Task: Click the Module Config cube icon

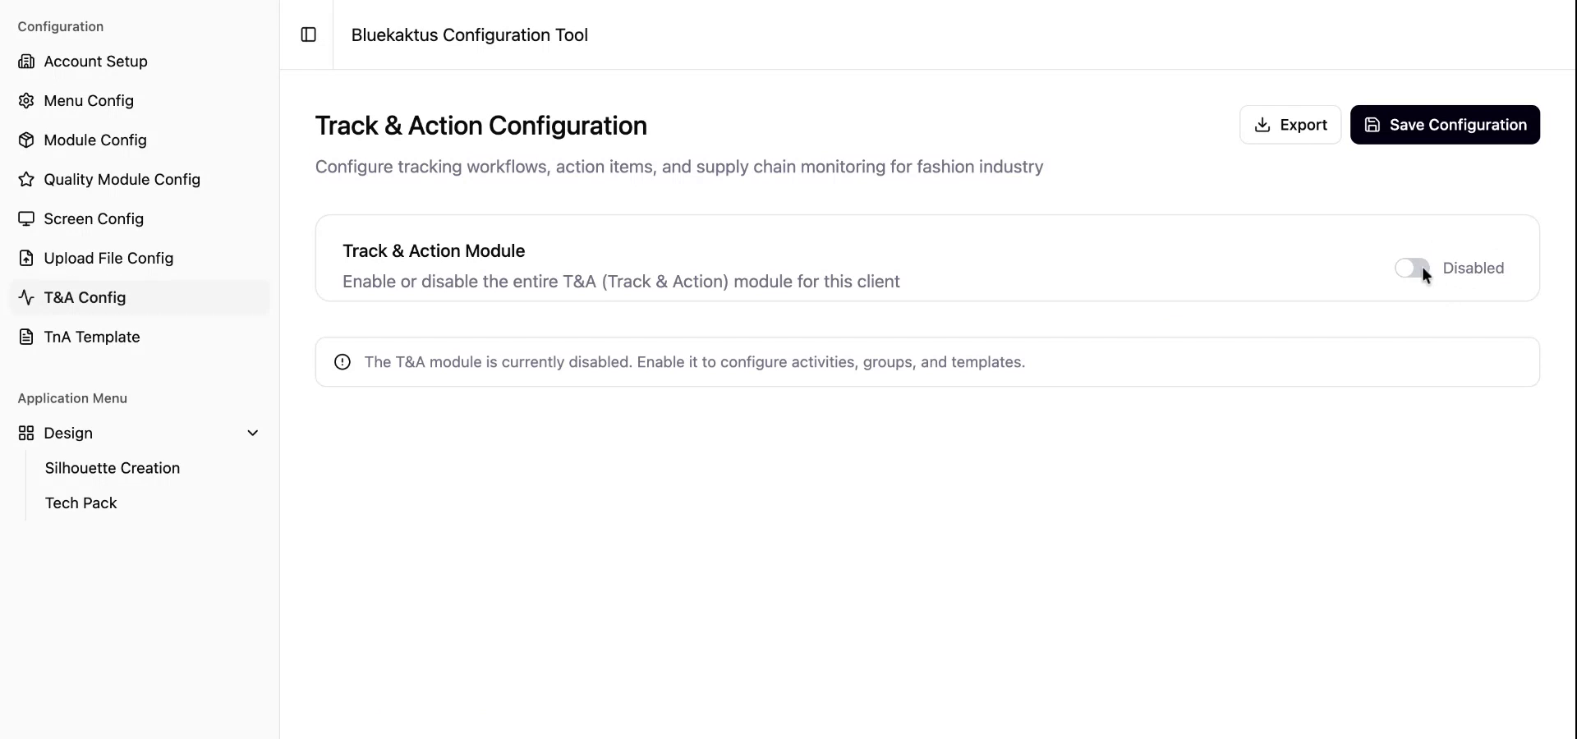Action: pyautogui.click(x=26, y=140)
